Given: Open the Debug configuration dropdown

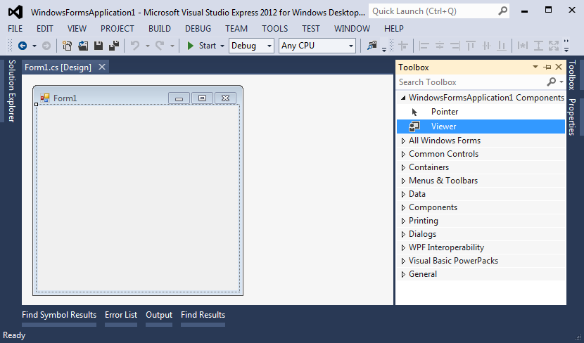Looking at the screenshot, I should click(x=251, y=46).
